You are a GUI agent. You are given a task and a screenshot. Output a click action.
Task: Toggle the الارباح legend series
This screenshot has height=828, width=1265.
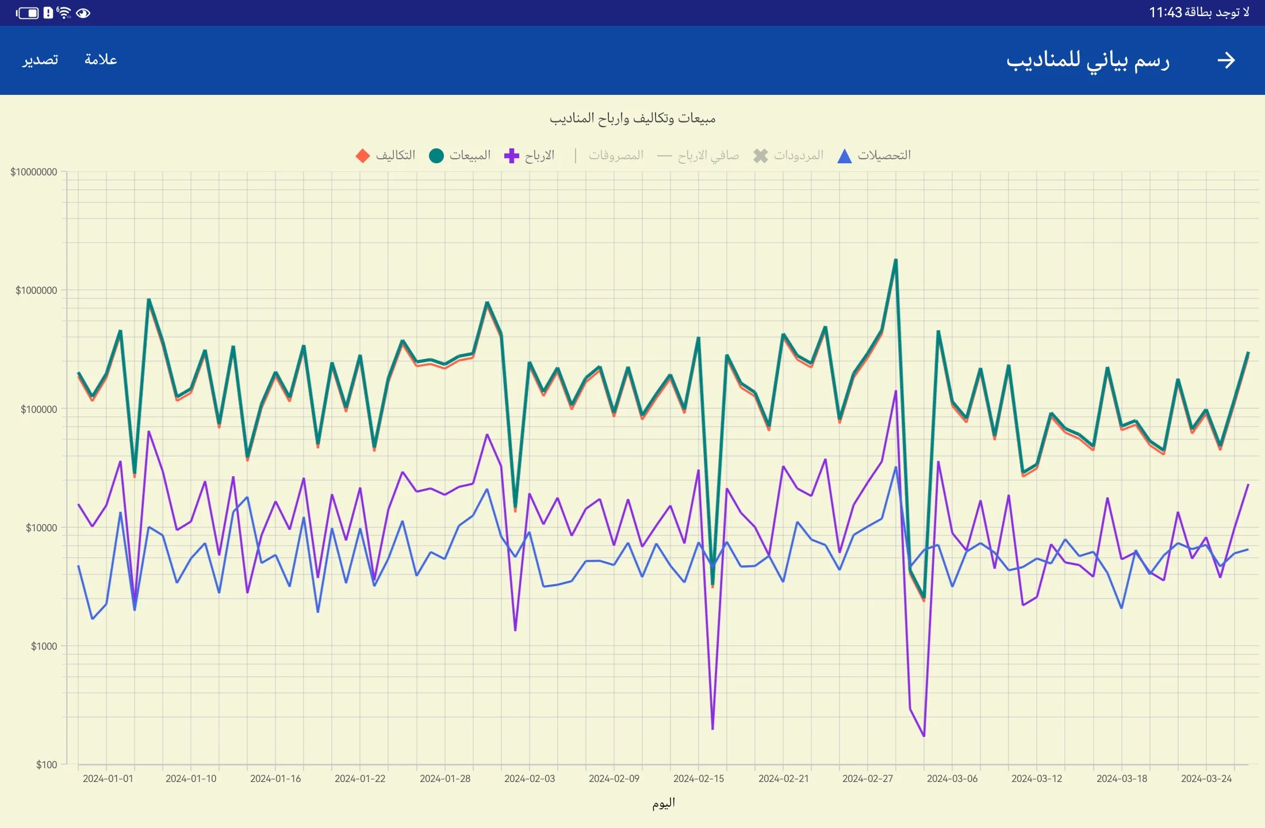[x=530, y=155]
